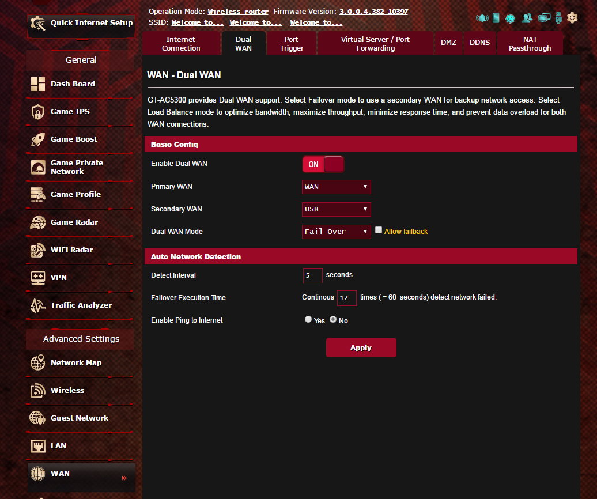Click the 'Failover Execution Time' label
Screen dimensions: 597x499
188,298
